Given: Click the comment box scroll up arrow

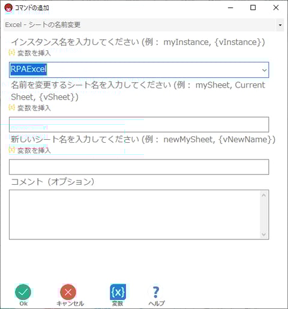Looking at the screenshot, I should 264,195.
